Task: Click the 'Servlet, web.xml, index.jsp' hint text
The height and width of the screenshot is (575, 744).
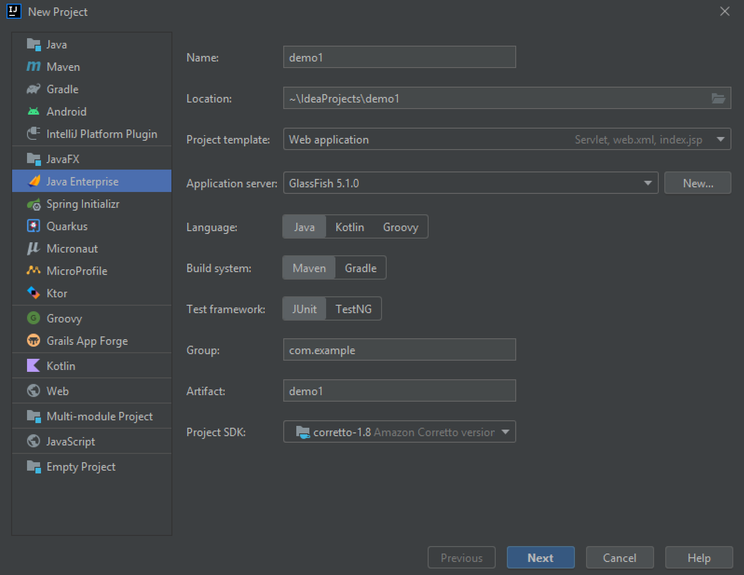Action: [638, 140]
